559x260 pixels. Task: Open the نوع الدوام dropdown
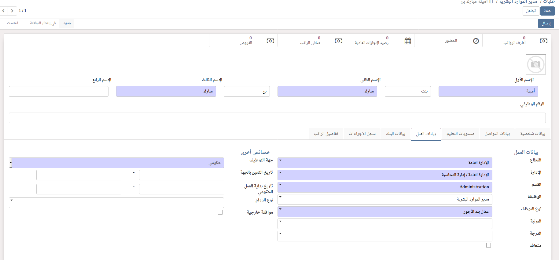116,203
